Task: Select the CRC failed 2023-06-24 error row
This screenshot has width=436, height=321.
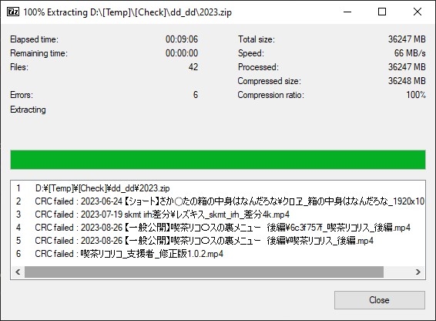Action: pyautogui.click(x=218, y=201)
